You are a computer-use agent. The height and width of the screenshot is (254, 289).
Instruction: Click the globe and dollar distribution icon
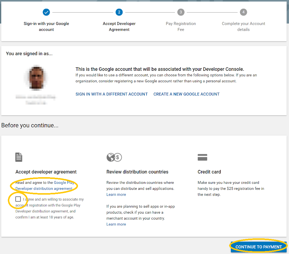(114, 157)
